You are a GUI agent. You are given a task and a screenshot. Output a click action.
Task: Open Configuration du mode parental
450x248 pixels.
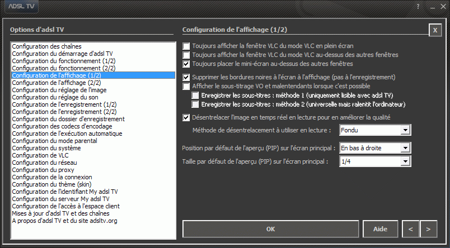(93, 141)
